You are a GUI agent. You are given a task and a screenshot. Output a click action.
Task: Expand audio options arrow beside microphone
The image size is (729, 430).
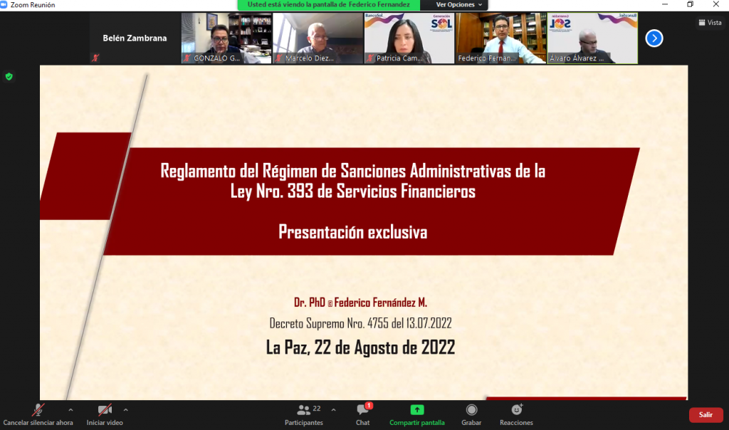[x=70, y=410]
